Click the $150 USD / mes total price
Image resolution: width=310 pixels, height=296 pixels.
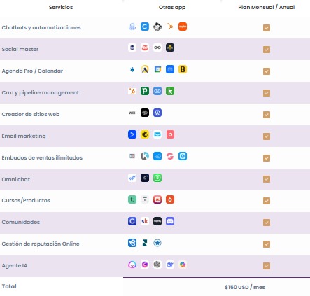(x=245, y=287)
